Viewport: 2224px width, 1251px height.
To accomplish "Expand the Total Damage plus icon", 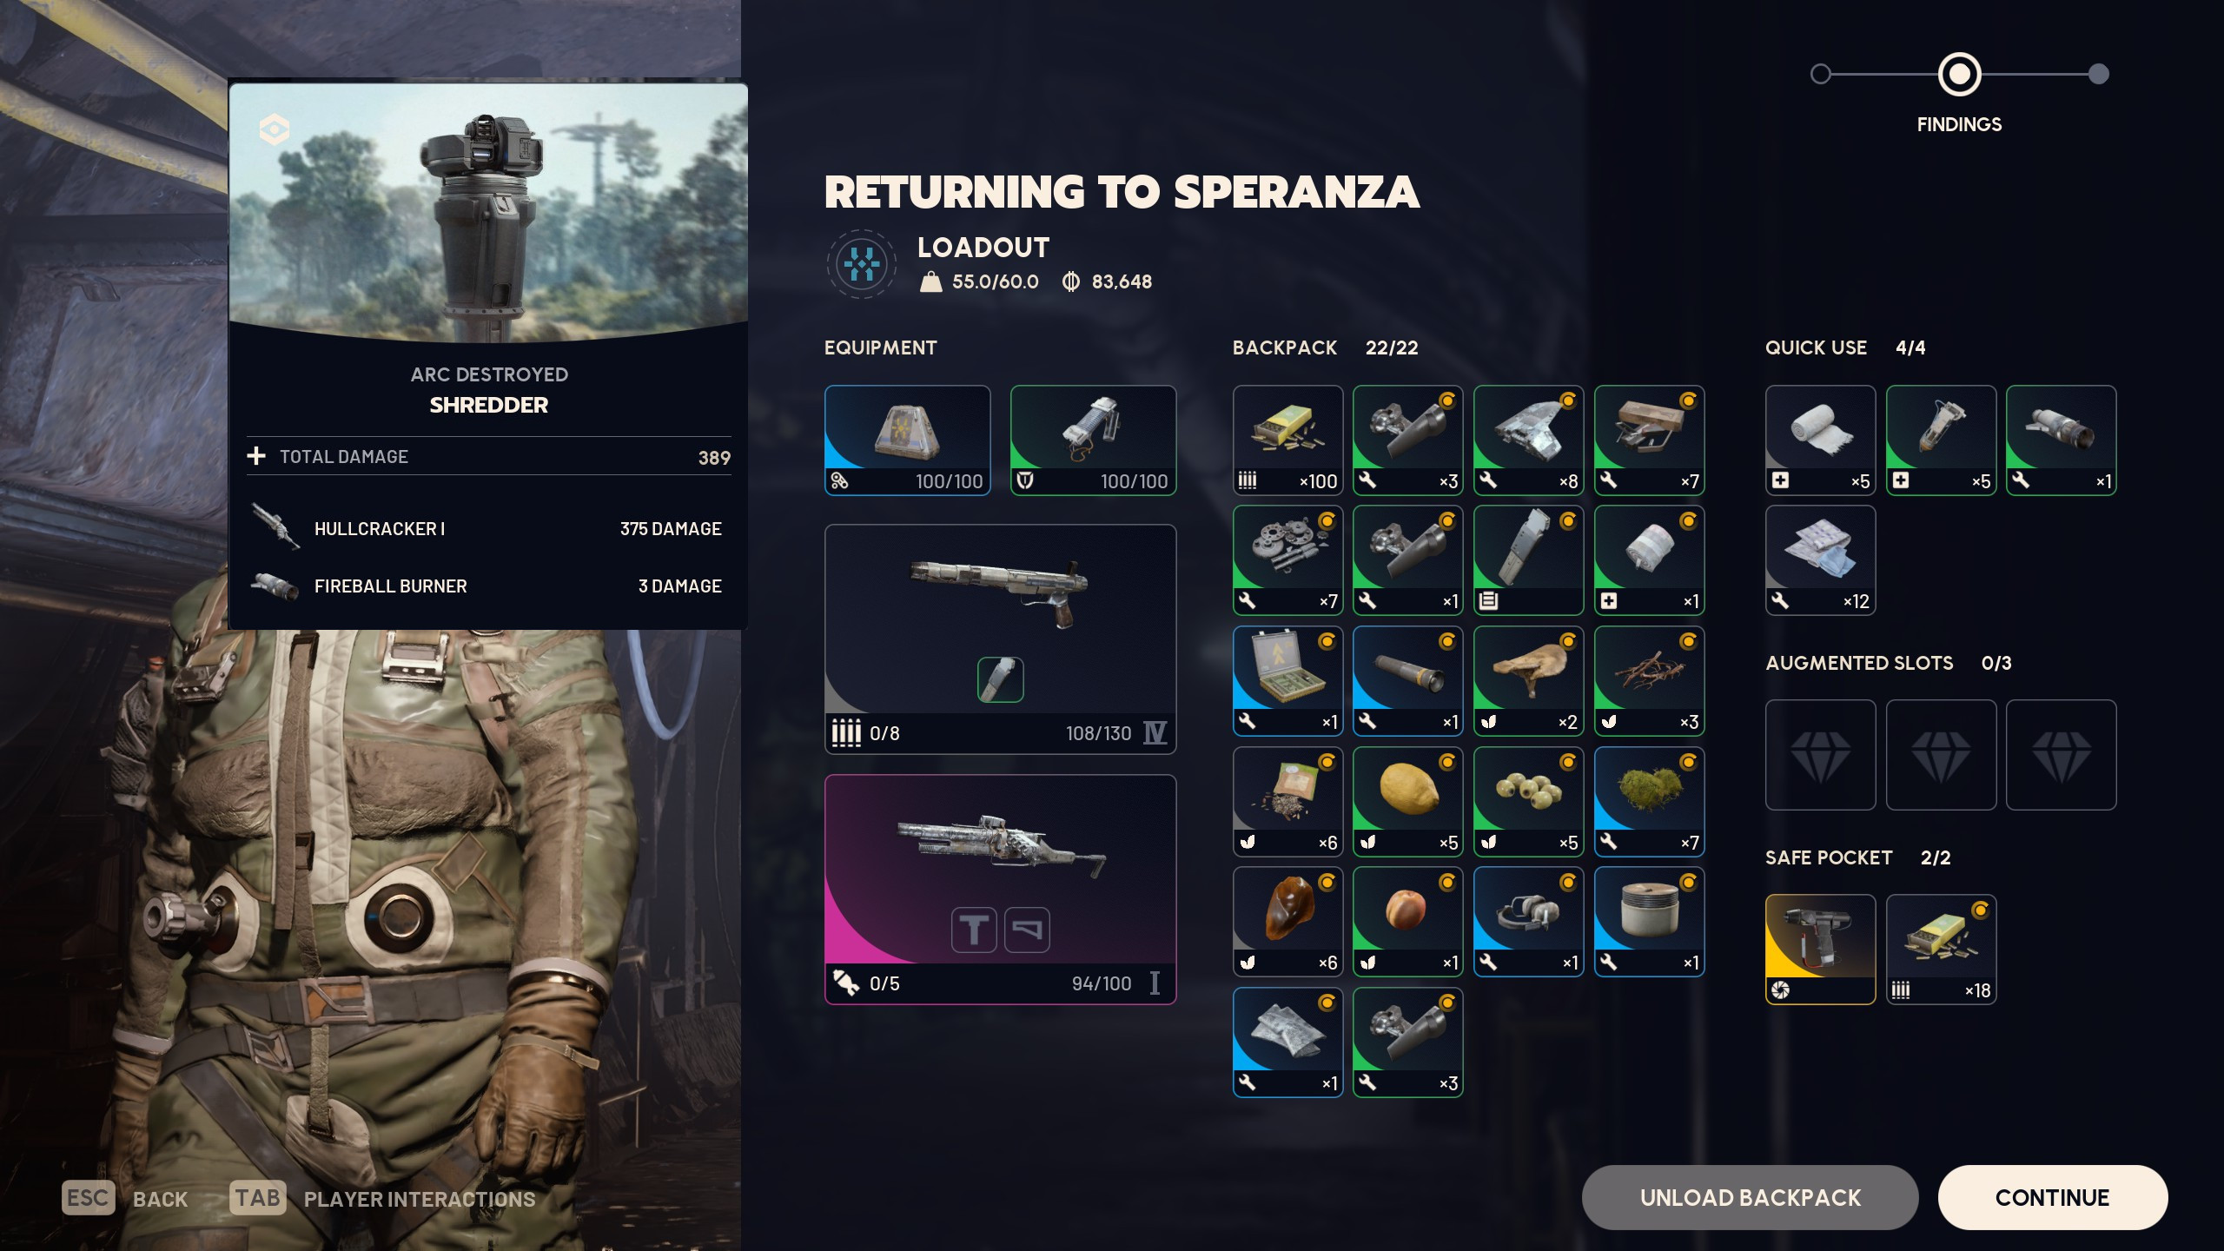I will (x=256, y=456).
